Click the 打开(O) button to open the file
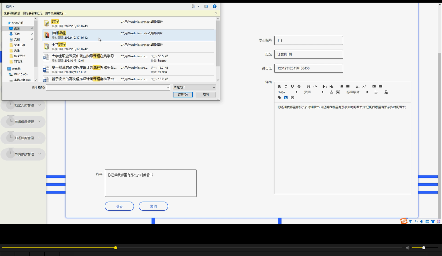Screen dimensions: 442x256 point(183,95)
